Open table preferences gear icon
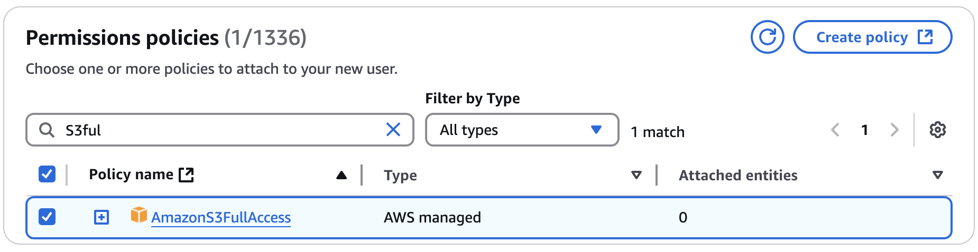This screenshot has height=252, width=978. coord(937,130)
